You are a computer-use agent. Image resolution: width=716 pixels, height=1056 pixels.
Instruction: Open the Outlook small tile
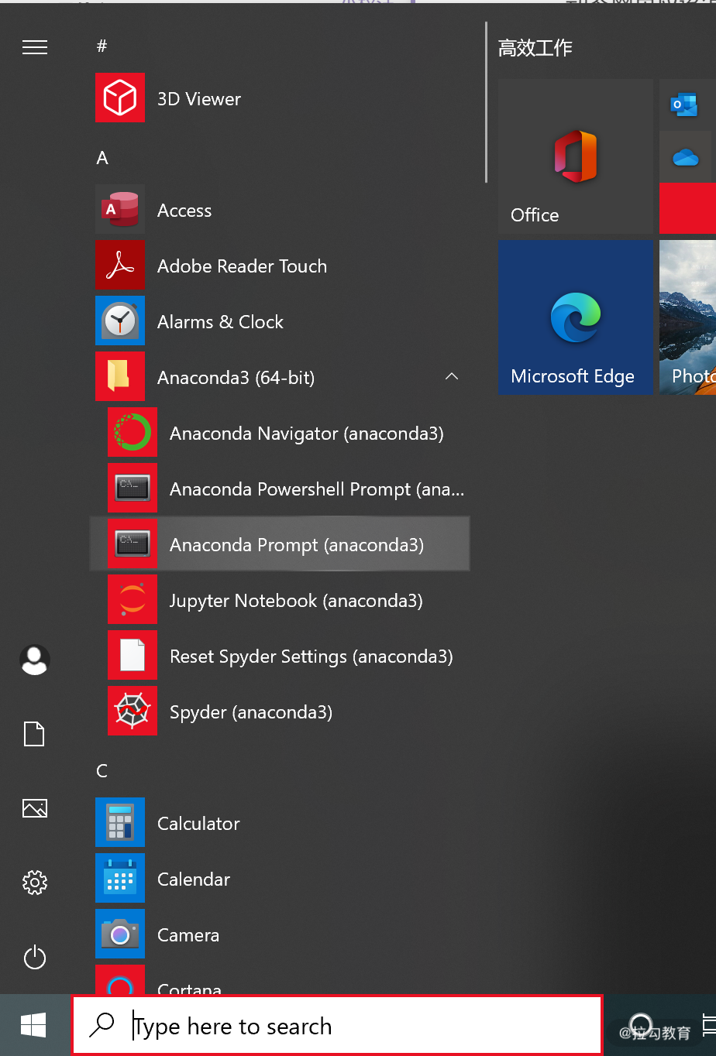coord(685,104)
